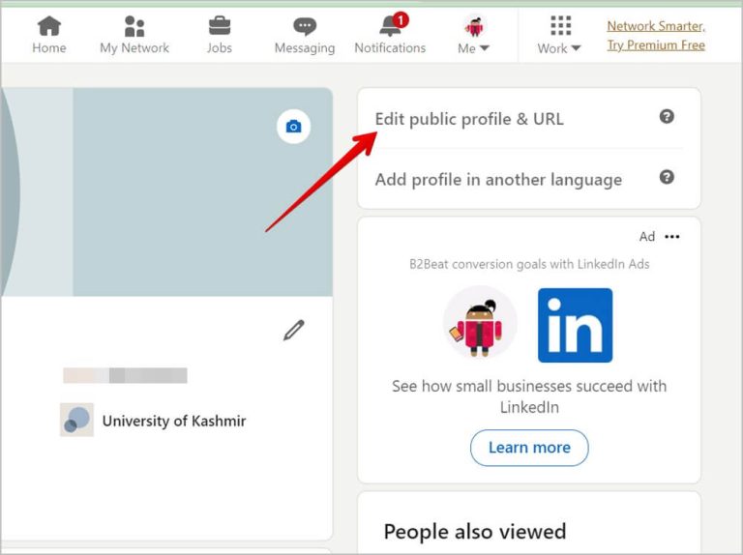The height and width of the screenshot is (555, 743).
Task: Click the avatar image in the ad
Action: (x=480, y=324)
